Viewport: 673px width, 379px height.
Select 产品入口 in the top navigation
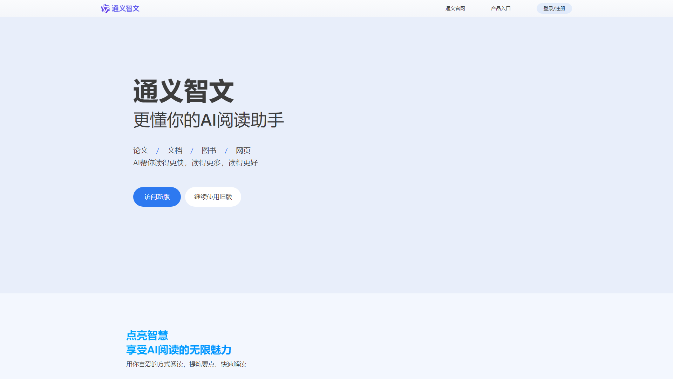(501, 8)
